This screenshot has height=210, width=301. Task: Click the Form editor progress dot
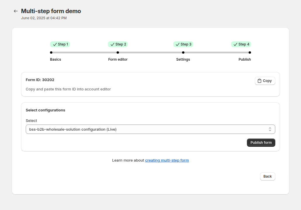(x=118, y=52)
